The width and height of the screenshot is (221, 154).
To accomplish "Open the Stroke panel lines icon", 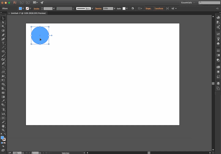I will (x=218, y=50).
